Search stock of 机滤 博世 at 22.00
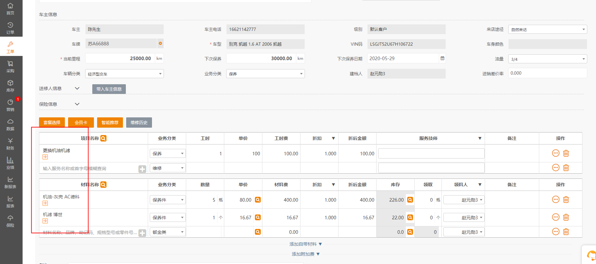The height and width of the screenshot is (264, 596). 410,217
